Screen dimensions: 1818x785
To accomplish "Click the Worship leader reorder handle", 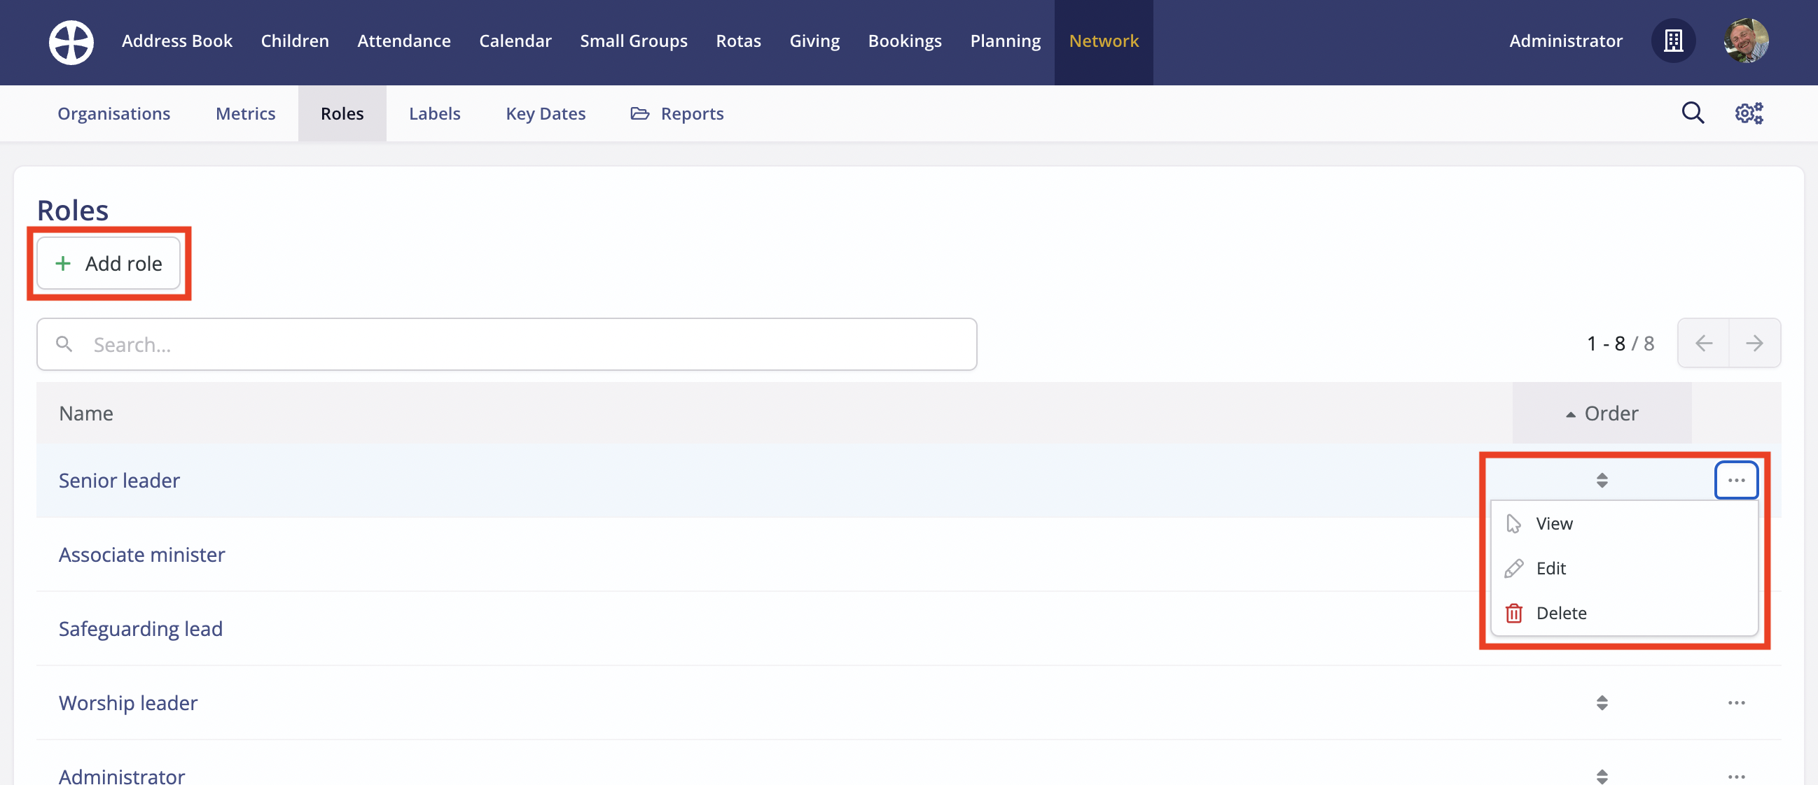I will pyautogui.click(x=1602, y=702).
